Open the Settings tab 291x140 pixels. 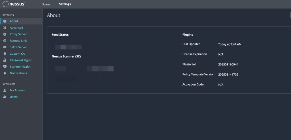pos(65,4)
